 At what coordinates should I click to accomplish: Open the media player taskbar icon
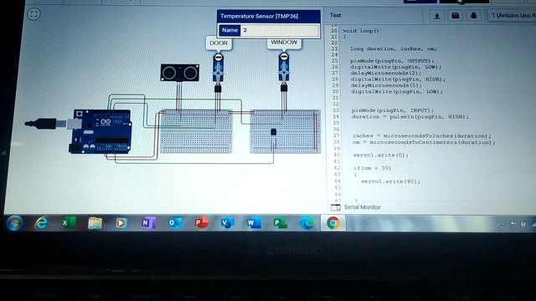[121, 223]
